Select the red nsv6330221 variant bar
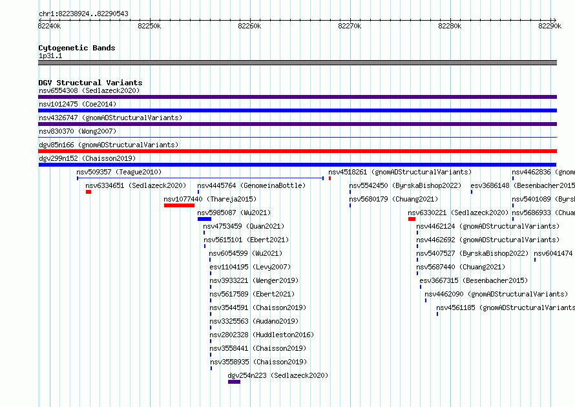Viewport: 575px width, 407px height. [x=412, y=219]
